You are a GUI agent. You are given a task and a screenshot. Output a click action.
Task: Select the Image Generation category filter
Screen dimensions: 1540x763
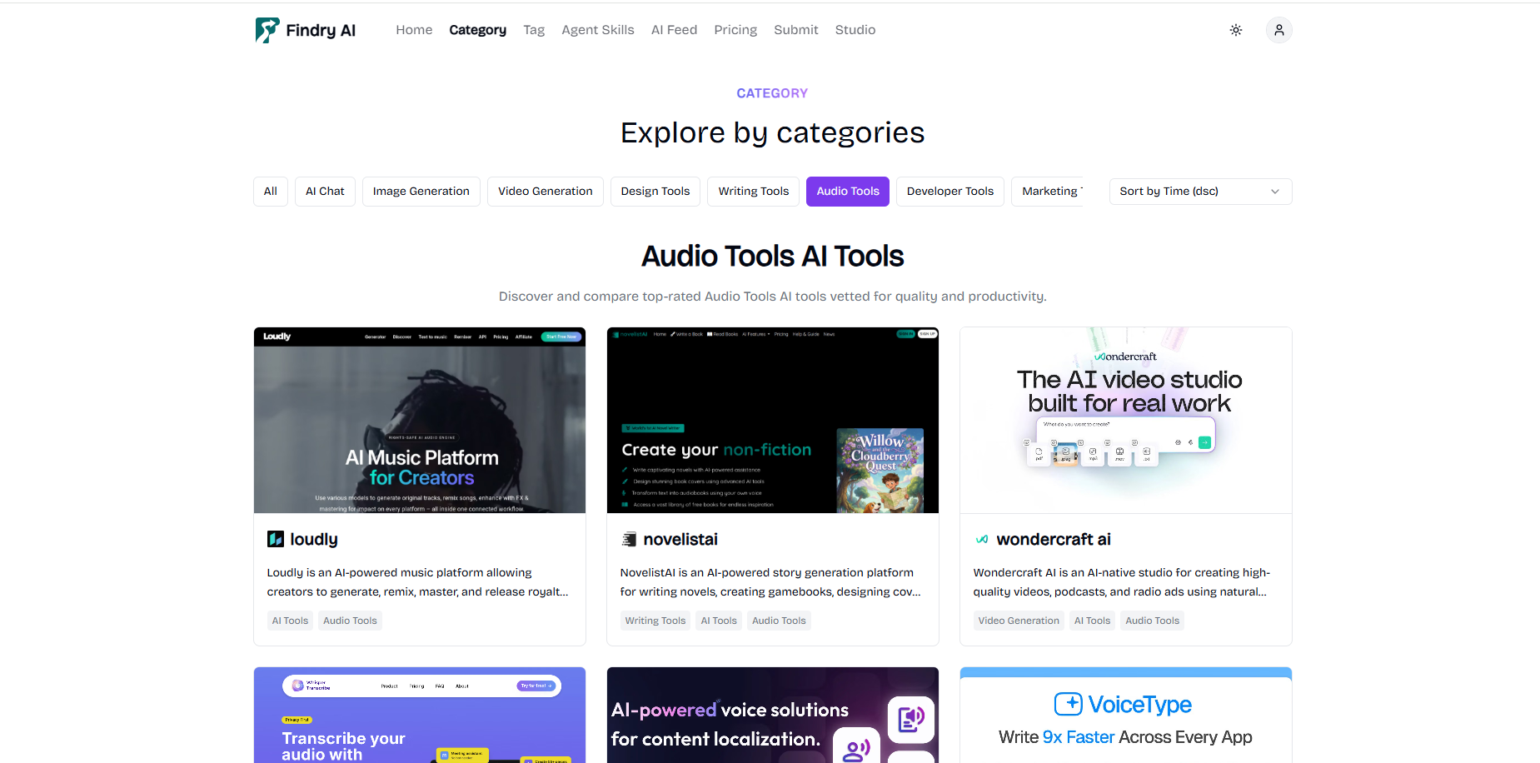421,192
